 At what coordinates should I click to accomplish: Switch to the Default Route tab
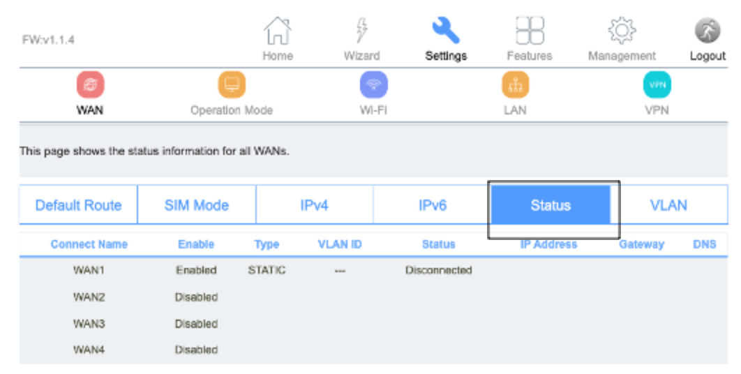coord(78,204)
